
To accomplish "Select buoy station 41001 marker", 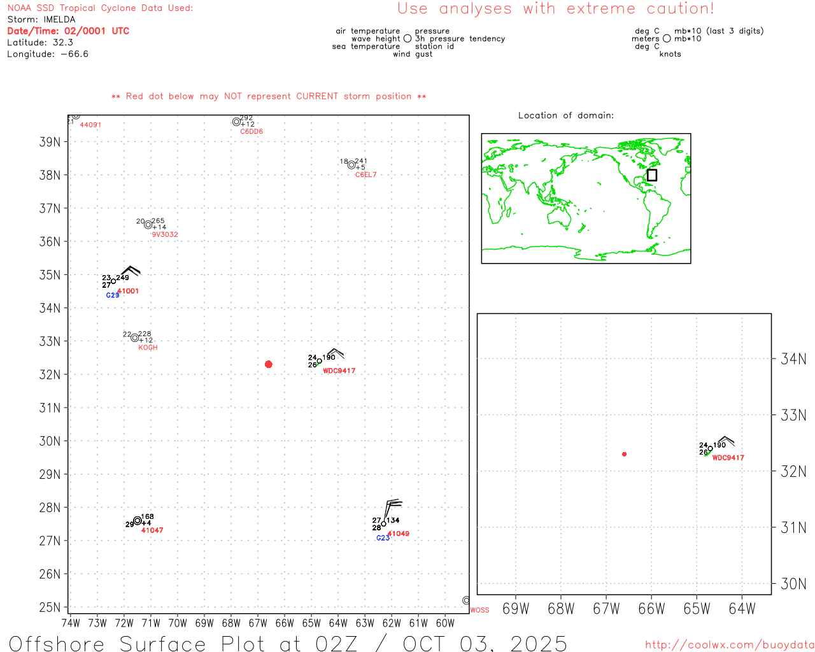I will click(x=113, y=281).
